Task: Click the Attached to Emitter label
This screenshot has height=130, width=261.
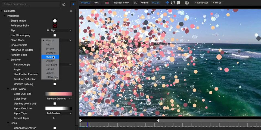Action: coord(22,50)
